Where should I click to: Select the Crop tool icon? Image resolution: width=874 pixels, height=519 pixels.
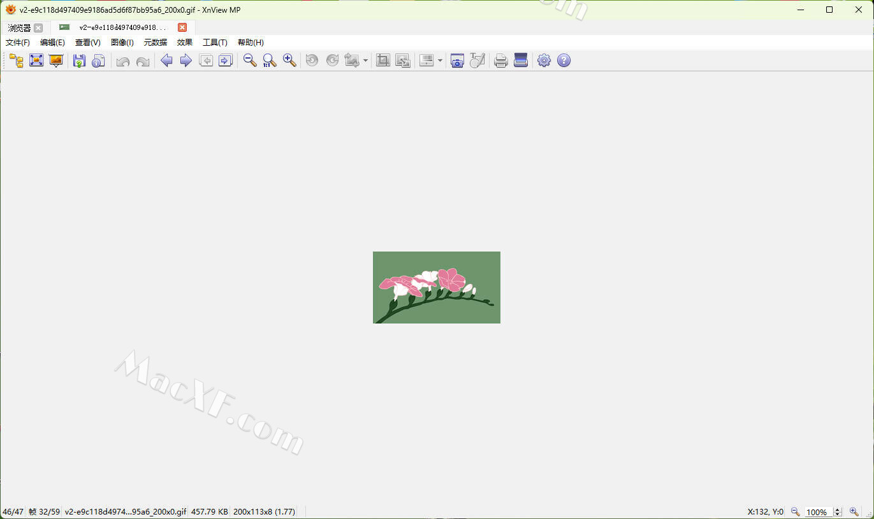[x=383, y=60]
